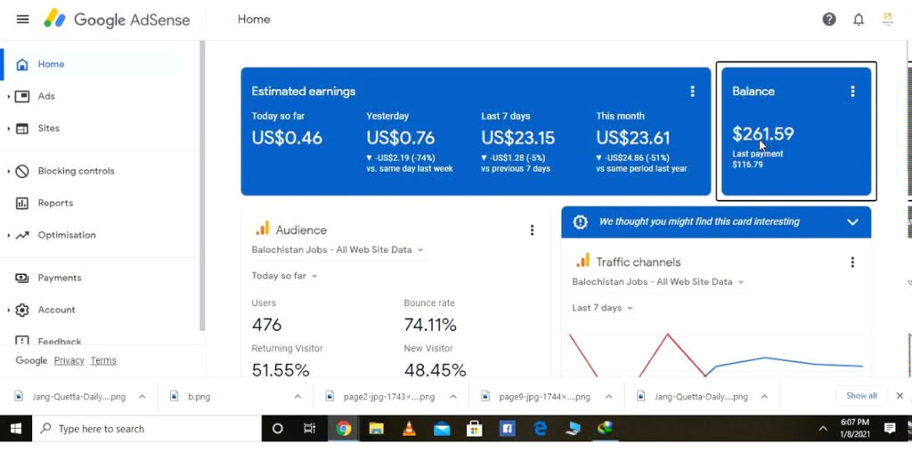Click the $261.59 balance amount
The height and width of the screenshot is (460, 912).
point(763,134)
